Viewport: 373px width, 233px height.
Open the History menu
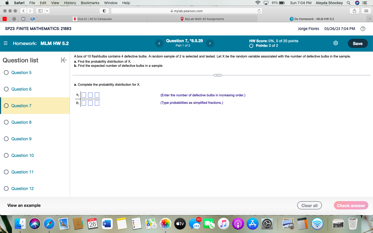tap(70, 3)
